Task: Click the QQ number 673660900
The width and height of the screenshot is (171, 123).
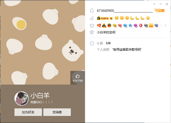Action: point(105,11)
